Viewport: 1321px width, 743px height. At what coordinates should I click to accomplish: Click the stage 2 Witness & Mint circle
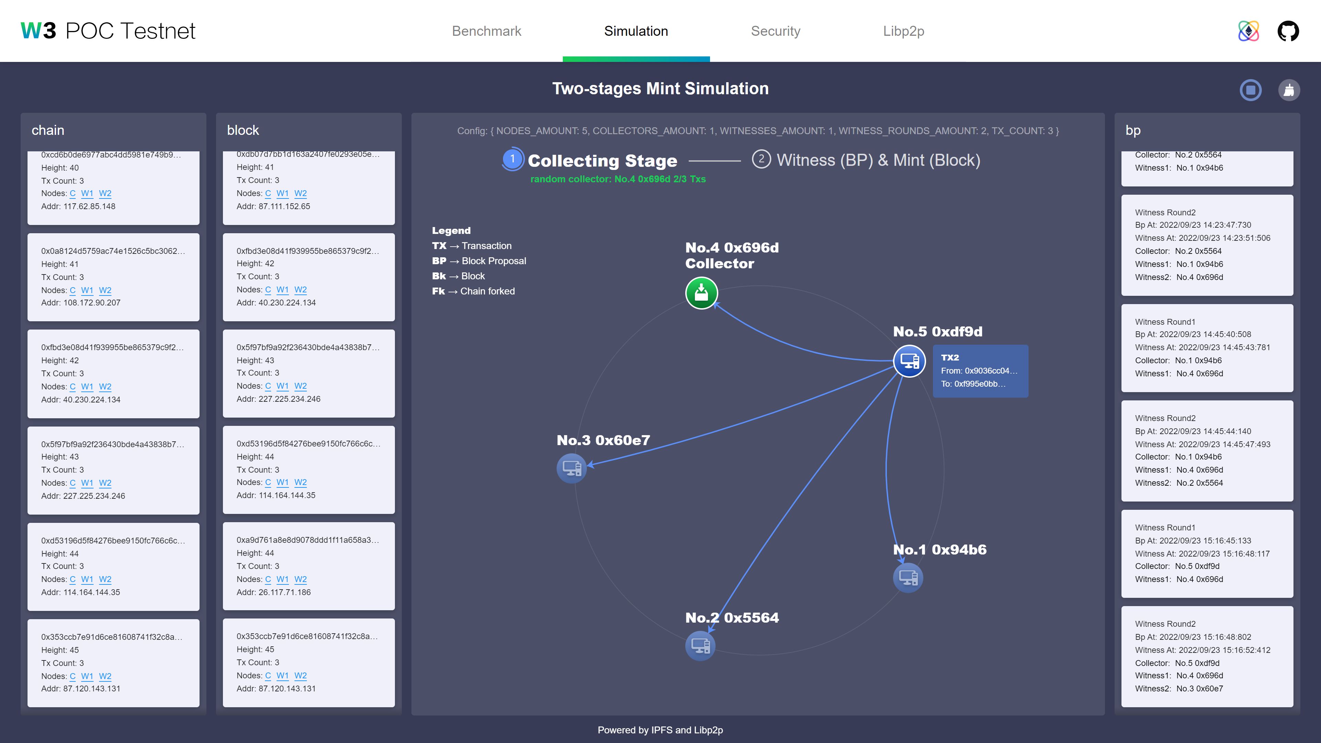coord(761,160)
